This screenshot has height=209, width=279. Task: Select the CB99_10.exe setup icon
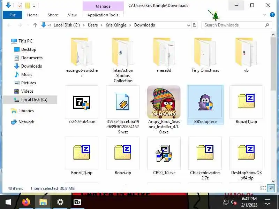click(x=164, y=153)
